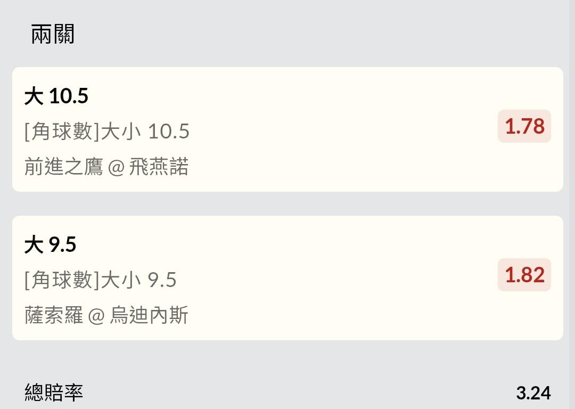Viewport: 575px width, 409px height.
Task: Click the @ symbol before 飛燕諾
Action: pos(116,168)
